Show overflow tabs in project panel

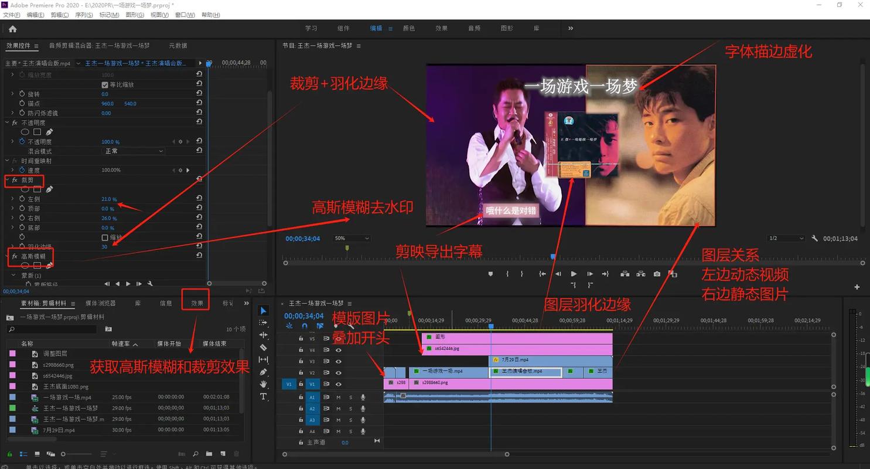point(247,303)
